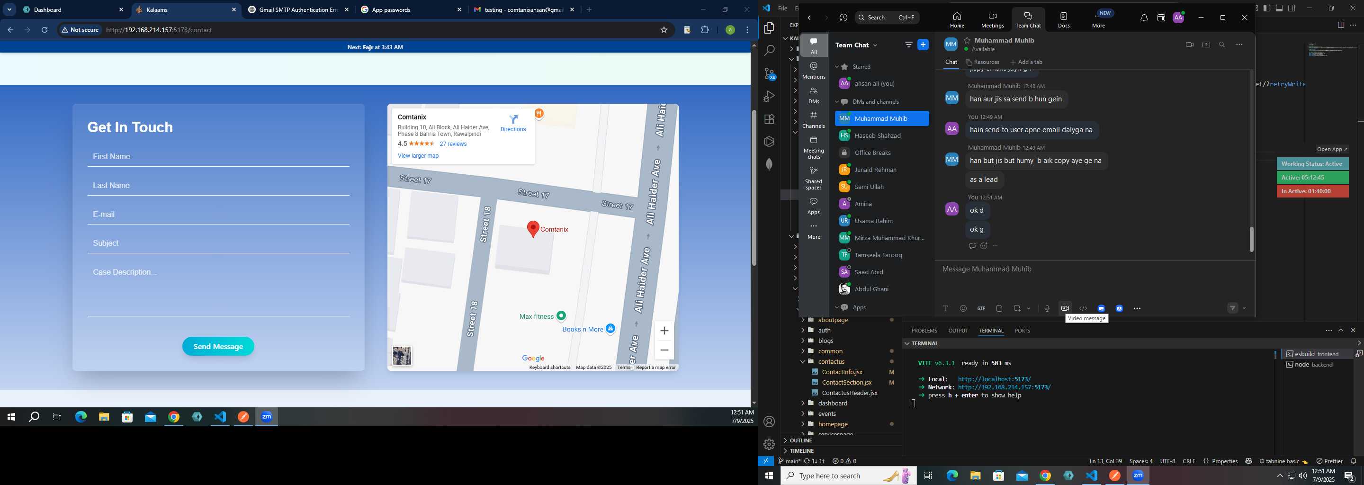Open Shared spaces in Zoom sidebar
This screenshot has height=485, width=1364.
(814, 178)
